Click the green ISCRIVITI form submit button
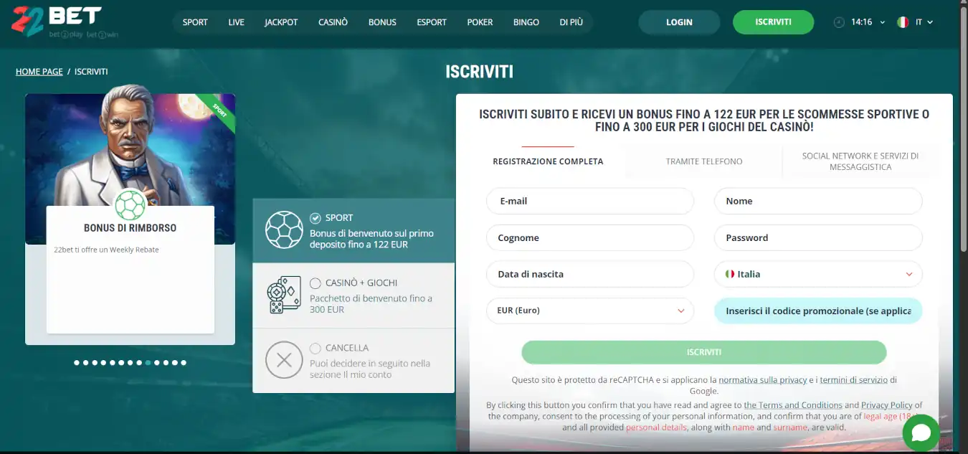 (704, 352)
